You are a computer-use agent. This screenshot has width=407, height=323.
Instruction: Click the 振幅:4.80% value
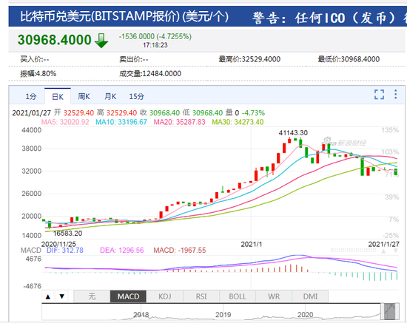point(38,74)
